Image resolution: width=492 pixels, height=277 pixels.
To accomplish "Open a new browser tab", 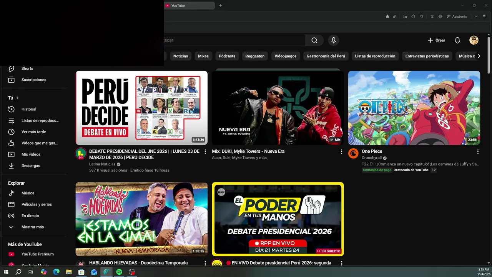I will click(221, 5).
